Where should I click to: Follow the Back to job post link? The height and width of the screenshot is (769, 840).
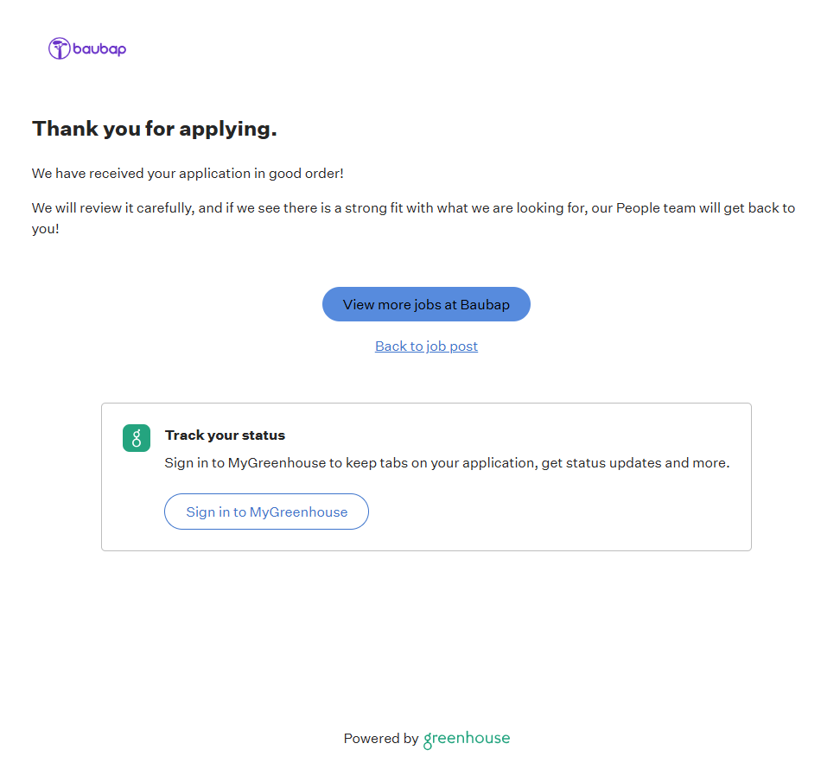coord(426,346)
